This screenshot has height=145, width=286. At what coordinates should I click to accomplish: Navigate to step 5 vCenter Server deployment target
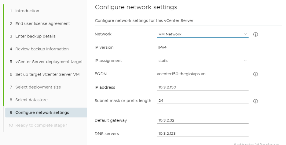coord(49,62)
